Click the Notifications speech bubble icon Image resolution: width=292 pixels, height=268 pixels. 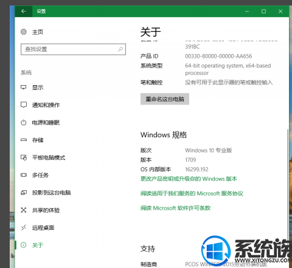24,105
